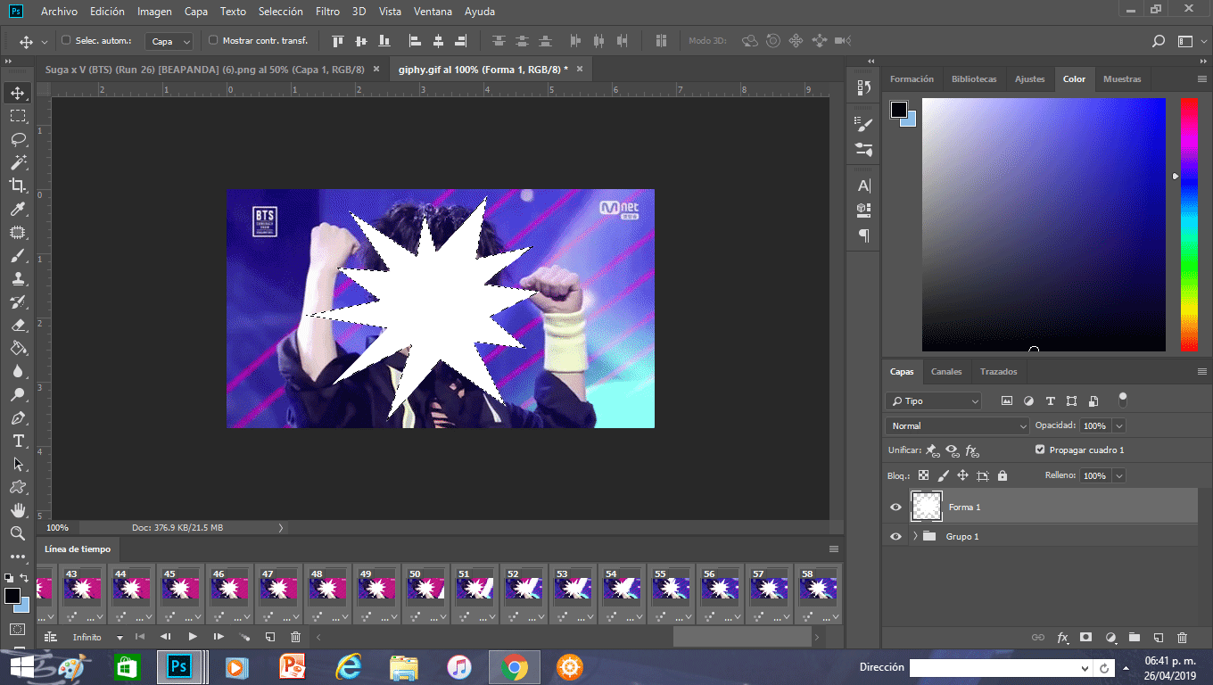The height and width of the screenshot is (685, 1213).
Task: Select the Paint Bucket tool
Action: point(17,348)
